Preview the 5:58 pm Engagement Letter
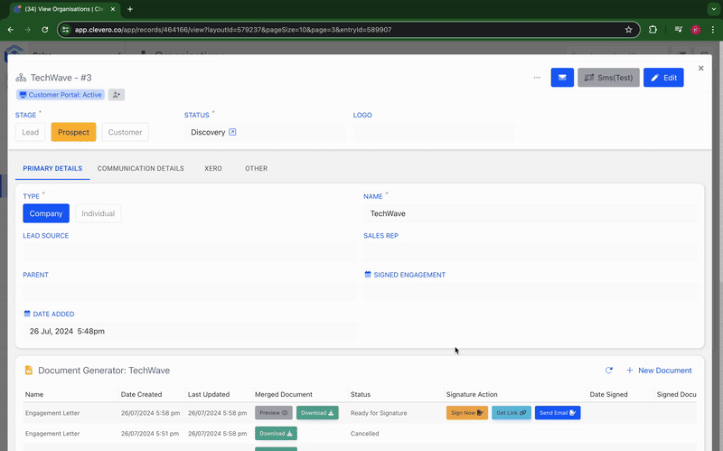 click(x=274, y=413)
